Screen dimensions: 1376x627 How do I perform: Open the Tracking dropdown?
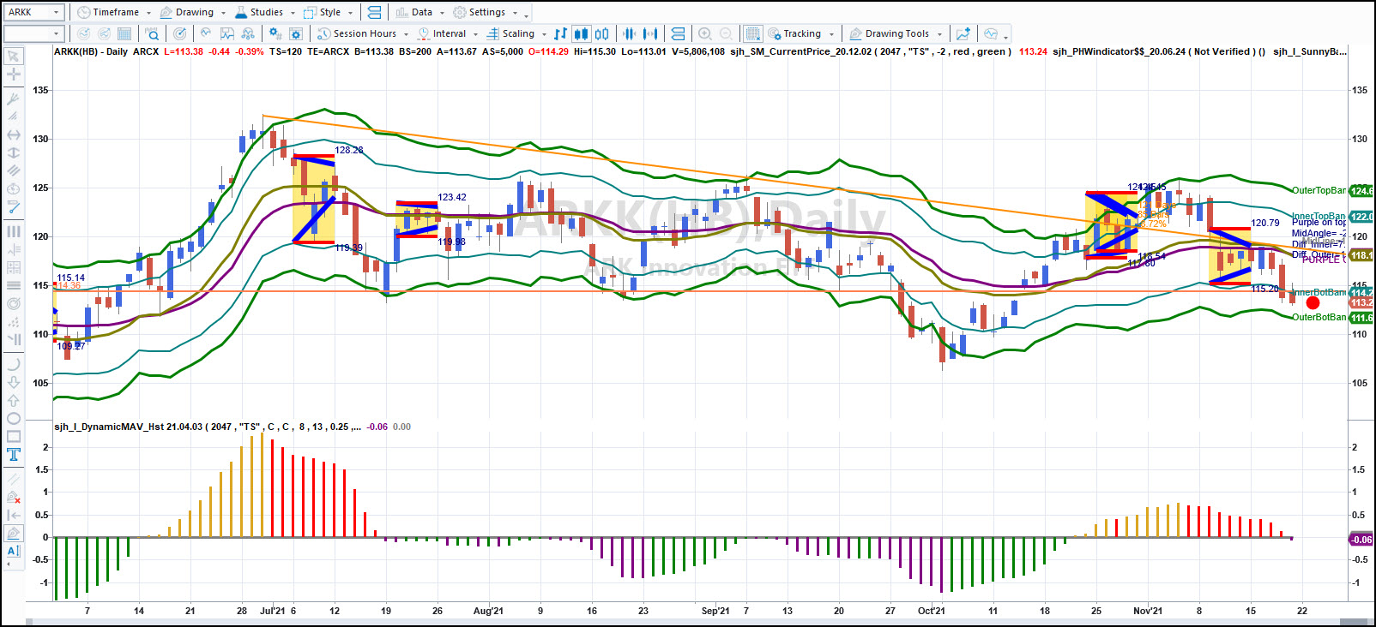tap(801, 33)
